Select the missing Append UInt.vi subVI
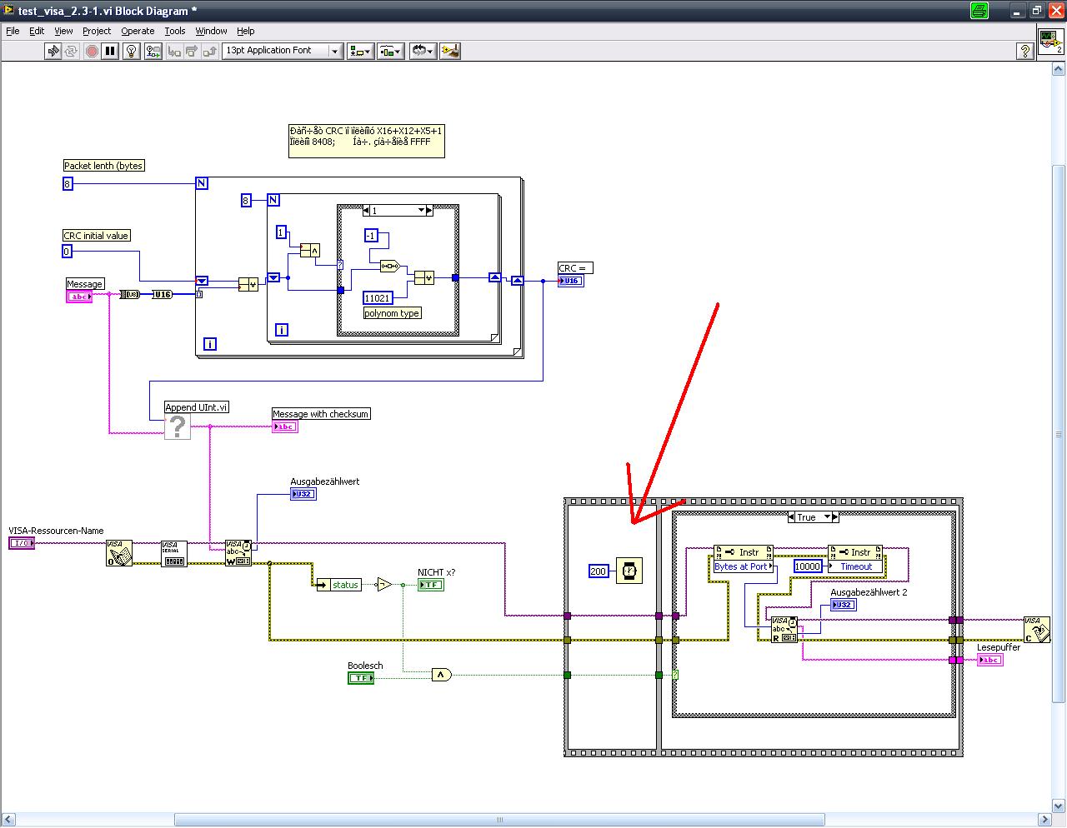1067x828 pixels. point(178,426)
